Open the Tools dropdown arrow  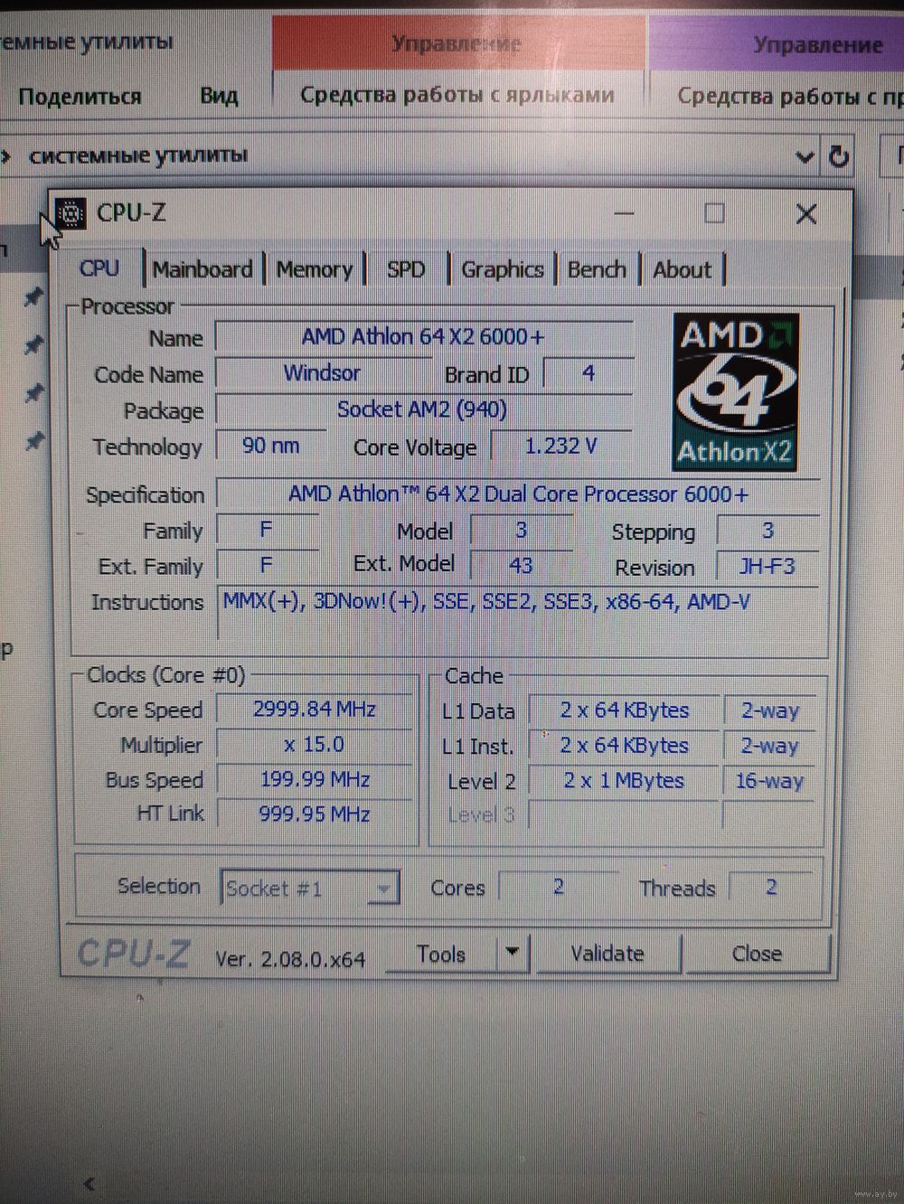[x=513, y=952]
